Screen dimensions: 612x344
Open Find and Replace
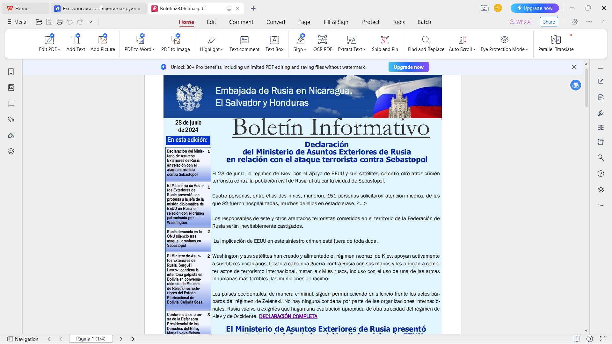click(426, 43)
